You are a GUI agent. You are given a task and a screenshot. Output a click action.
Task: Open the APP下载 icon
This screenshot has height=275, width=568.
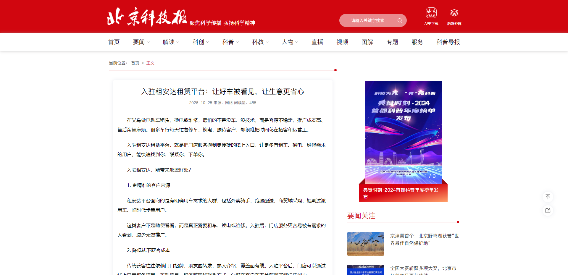coord(431,13)
